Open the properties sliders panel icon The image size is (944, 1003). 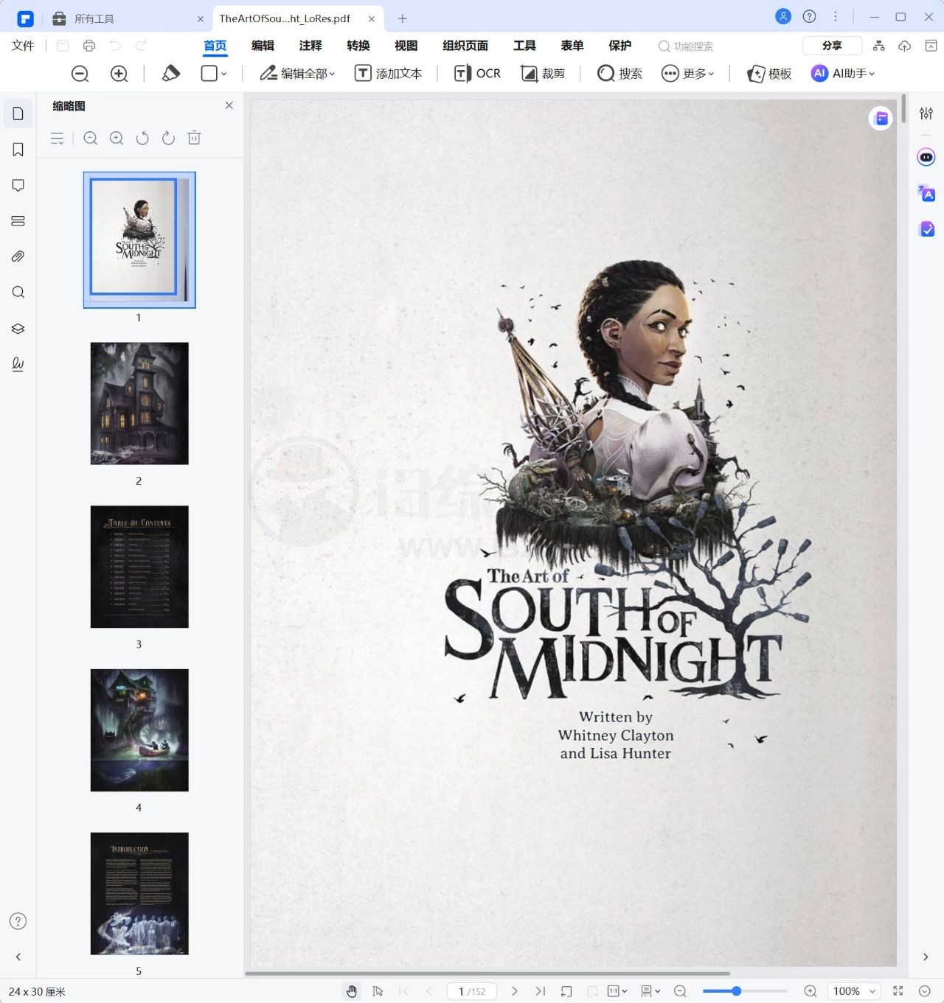point(926,113)
